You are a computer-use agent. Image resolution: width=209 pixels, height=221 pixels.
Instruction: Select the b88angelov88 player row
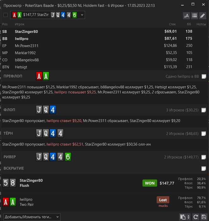pos(104,60)
